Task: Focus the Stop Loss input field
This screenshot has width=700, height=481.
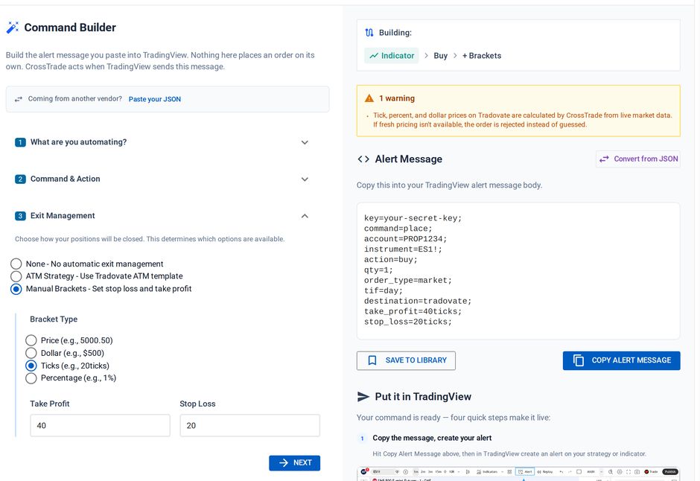Action: (x=250, y=425)
